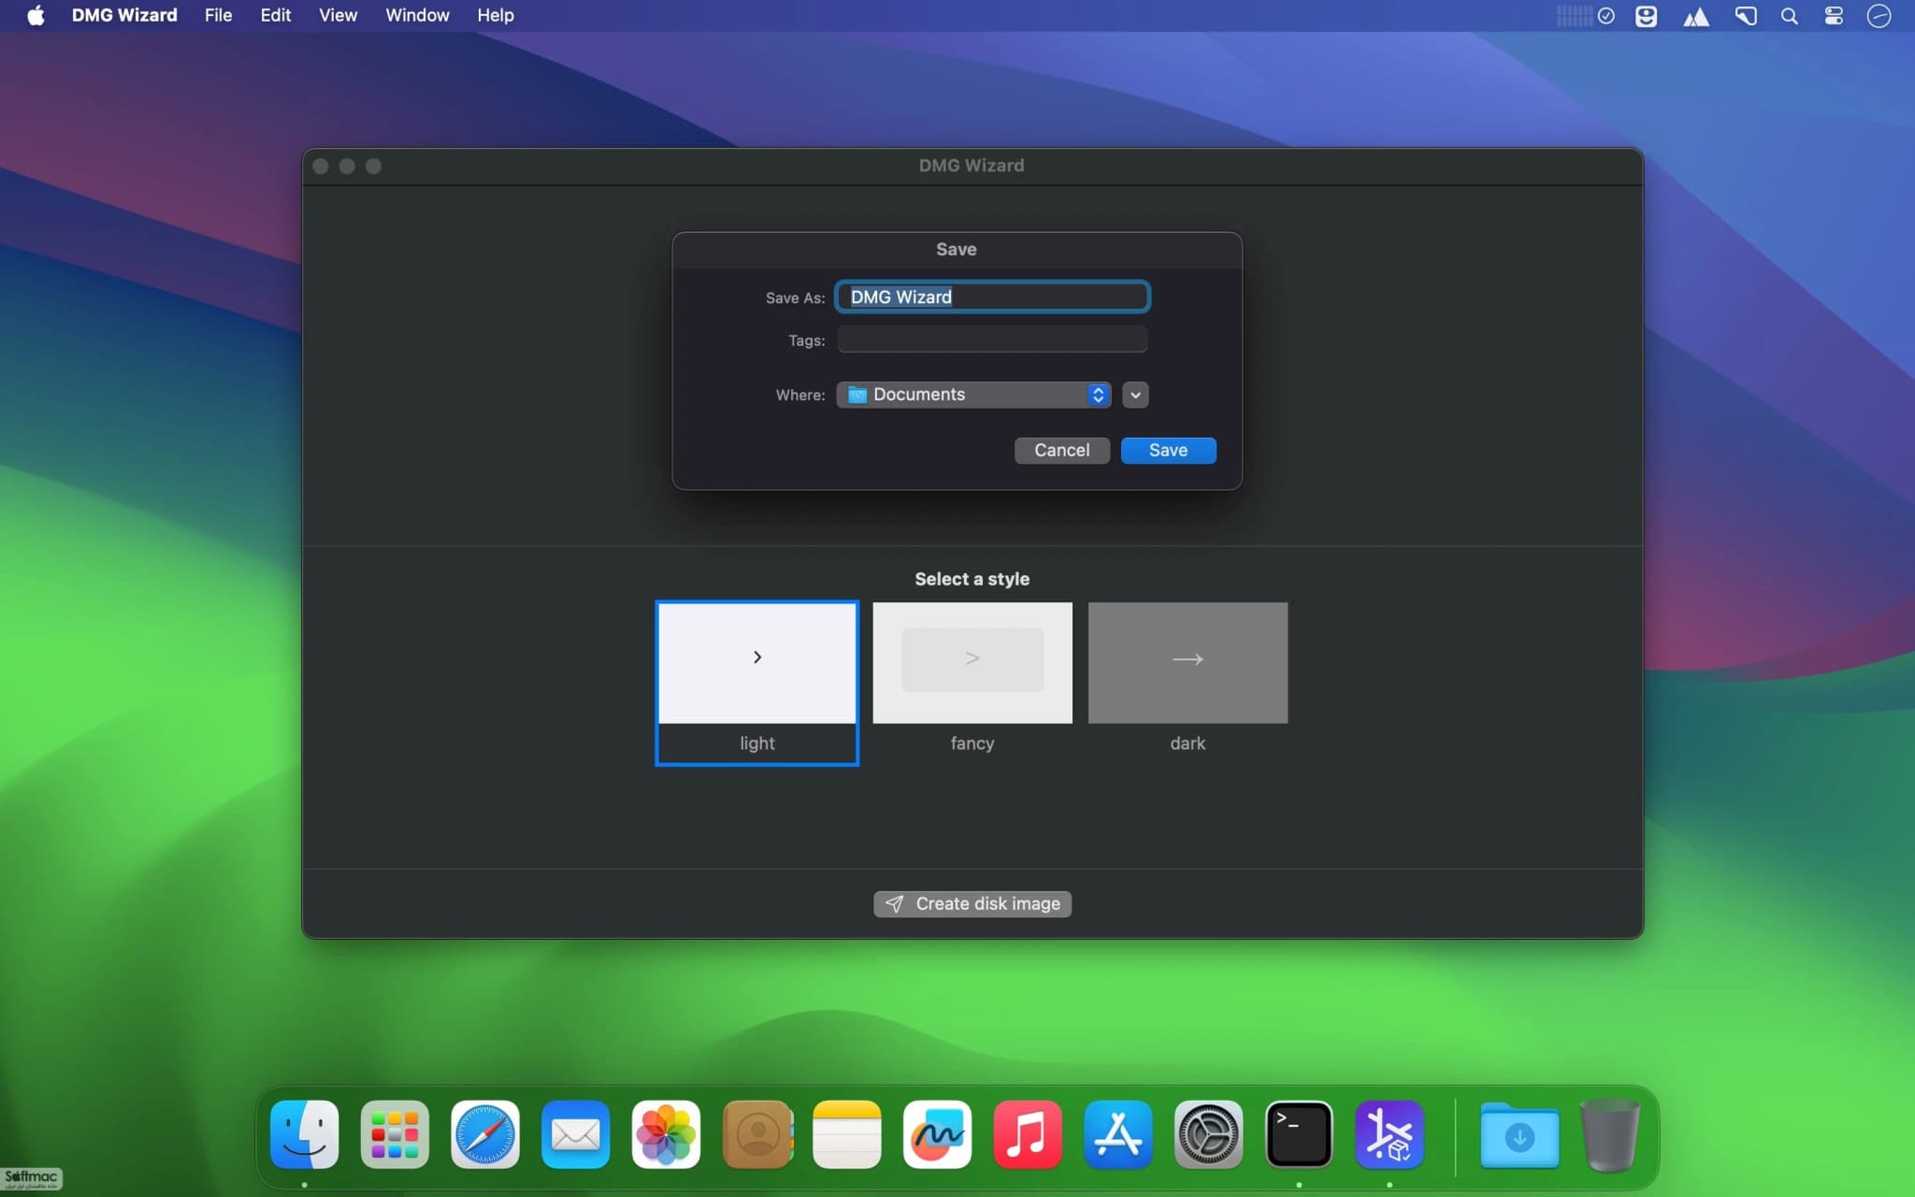1915x1197 pixels.
Task: Launch Terminal from the Dock
Action: click(1299, 1134)
